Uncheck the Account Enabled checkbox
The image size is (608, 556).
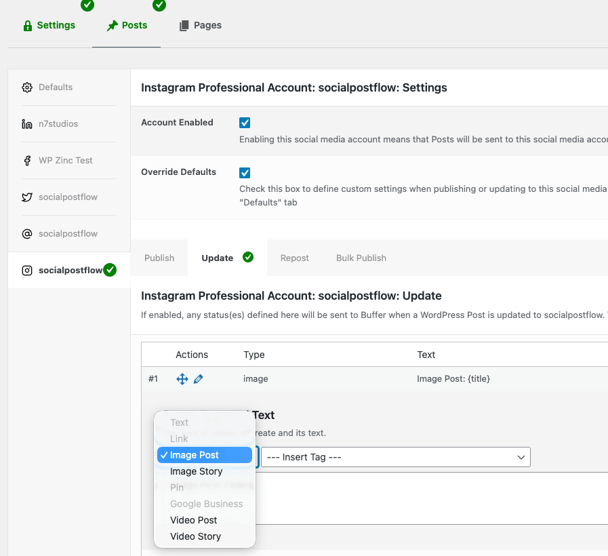[245, 123]
